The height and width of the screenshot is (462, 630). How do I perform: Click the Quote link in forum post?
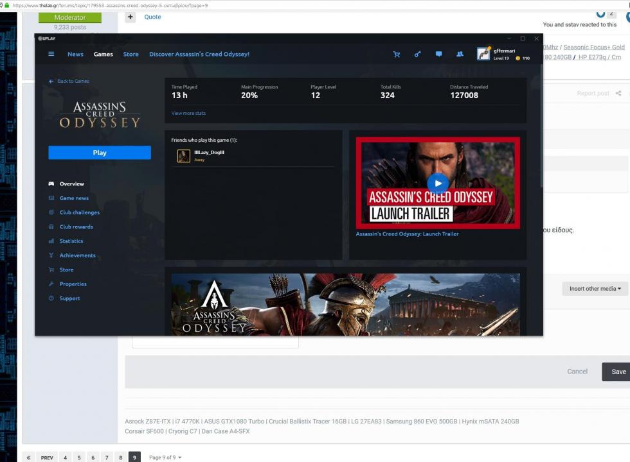click(x=153, y=17)
